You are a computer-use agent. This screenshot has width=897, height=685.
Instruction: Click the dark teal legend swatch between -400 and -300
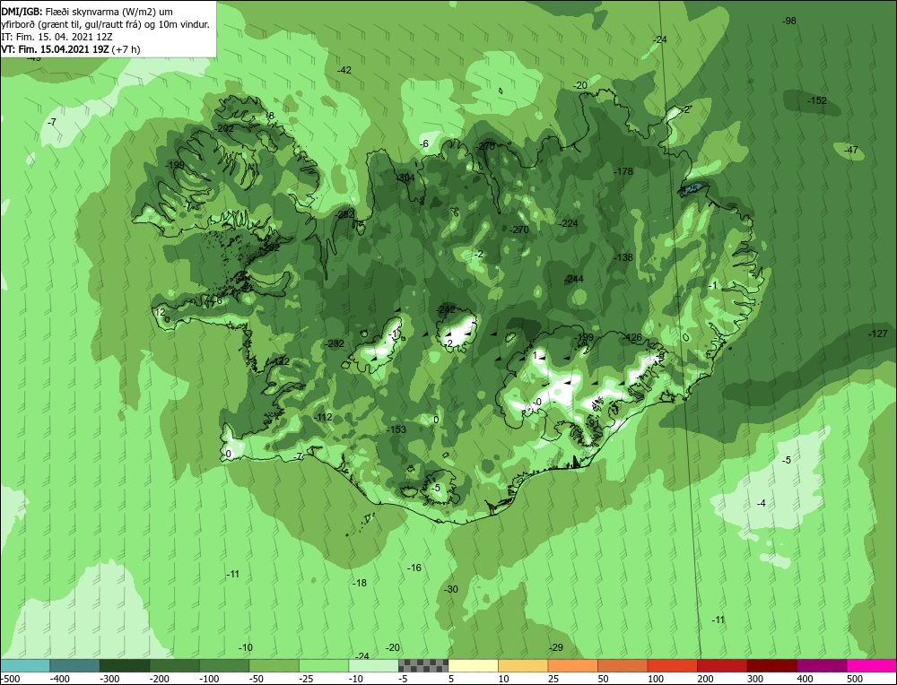[x=74, y=665]
